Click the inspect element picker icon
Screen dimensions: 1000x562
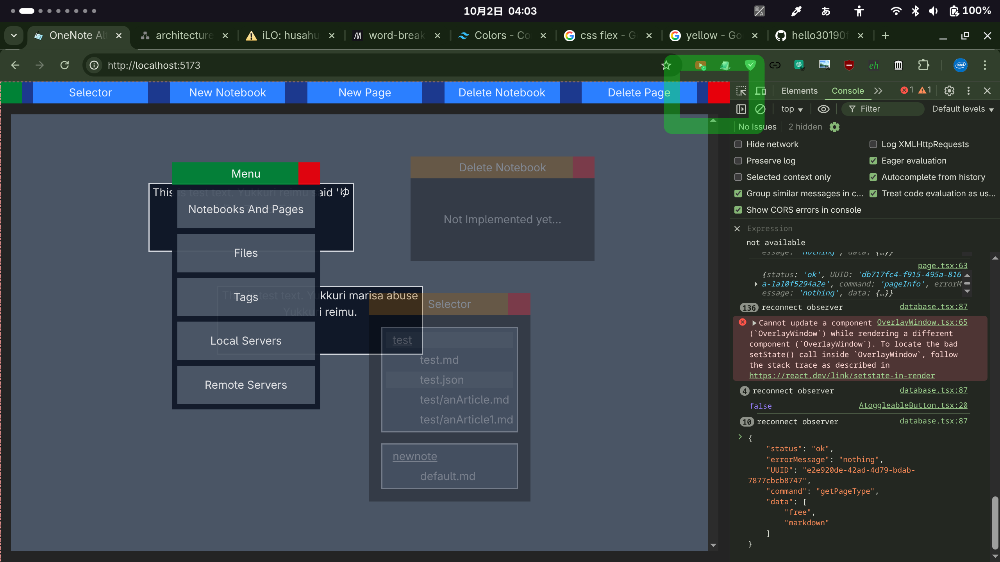(x=741, y=91)
